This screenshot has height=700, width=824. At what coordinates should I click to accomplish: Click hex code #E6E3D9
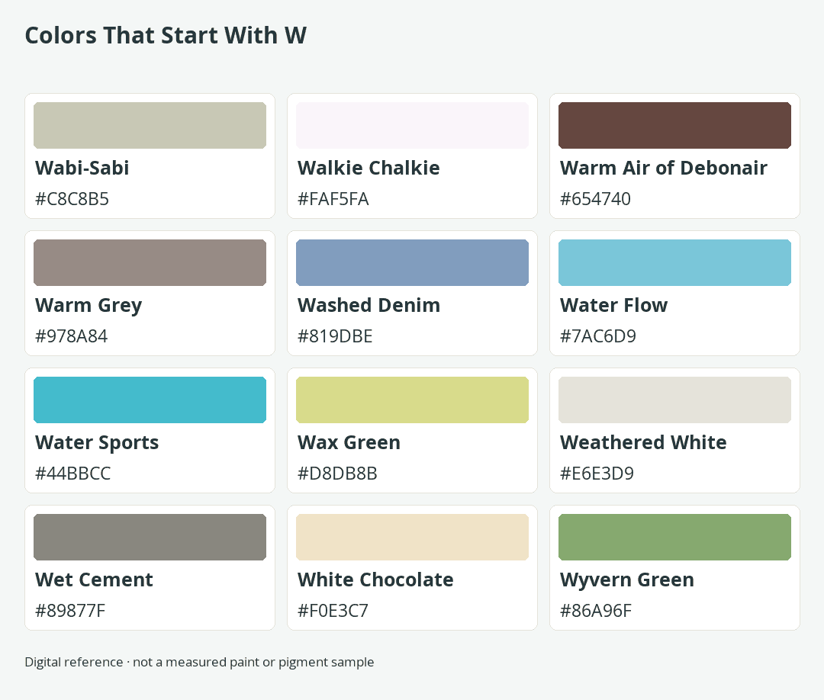pyautogui.click(x=597, y=474)
